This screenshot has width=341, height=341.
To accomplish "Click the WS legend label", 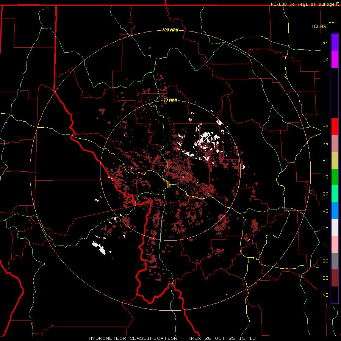I will tap(325, 211).
